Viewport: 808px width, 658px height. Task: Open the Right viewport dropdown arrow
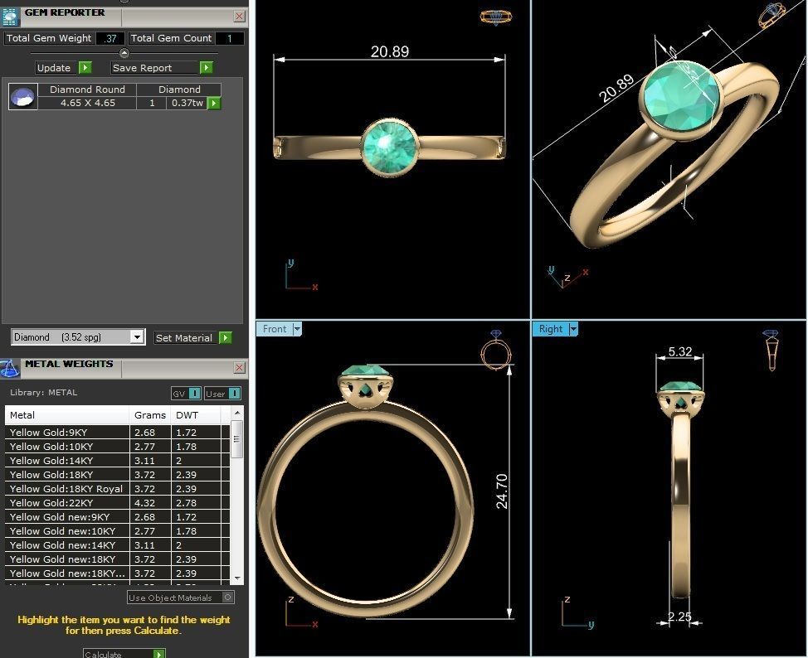[x=573, y=328]
